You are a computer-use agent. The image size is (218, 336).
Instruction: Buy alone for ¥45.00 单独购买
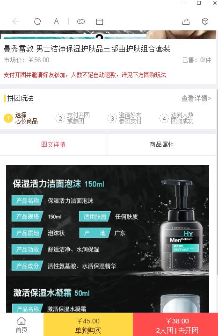[88, 324]
